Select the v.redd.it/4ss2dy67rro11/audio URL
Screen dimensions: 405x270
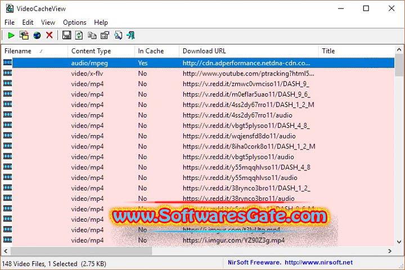[x=237, y=115]
